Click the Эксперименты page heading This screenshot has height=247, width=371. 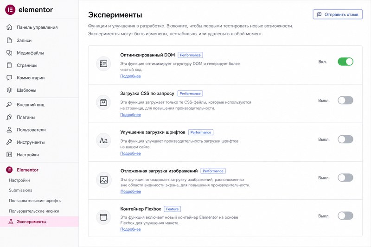click(x=115, y=15)
